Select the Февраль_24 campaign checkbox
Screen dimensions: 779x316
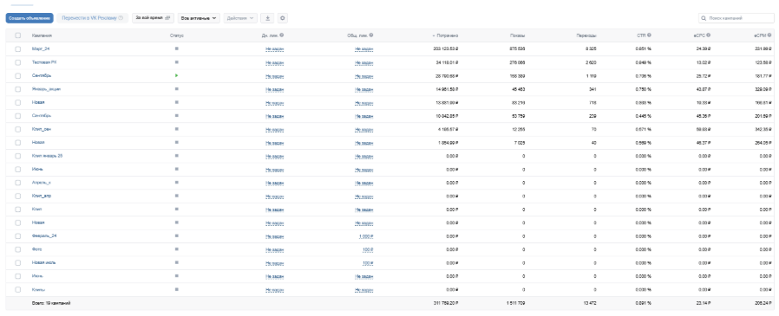(18, 236)
